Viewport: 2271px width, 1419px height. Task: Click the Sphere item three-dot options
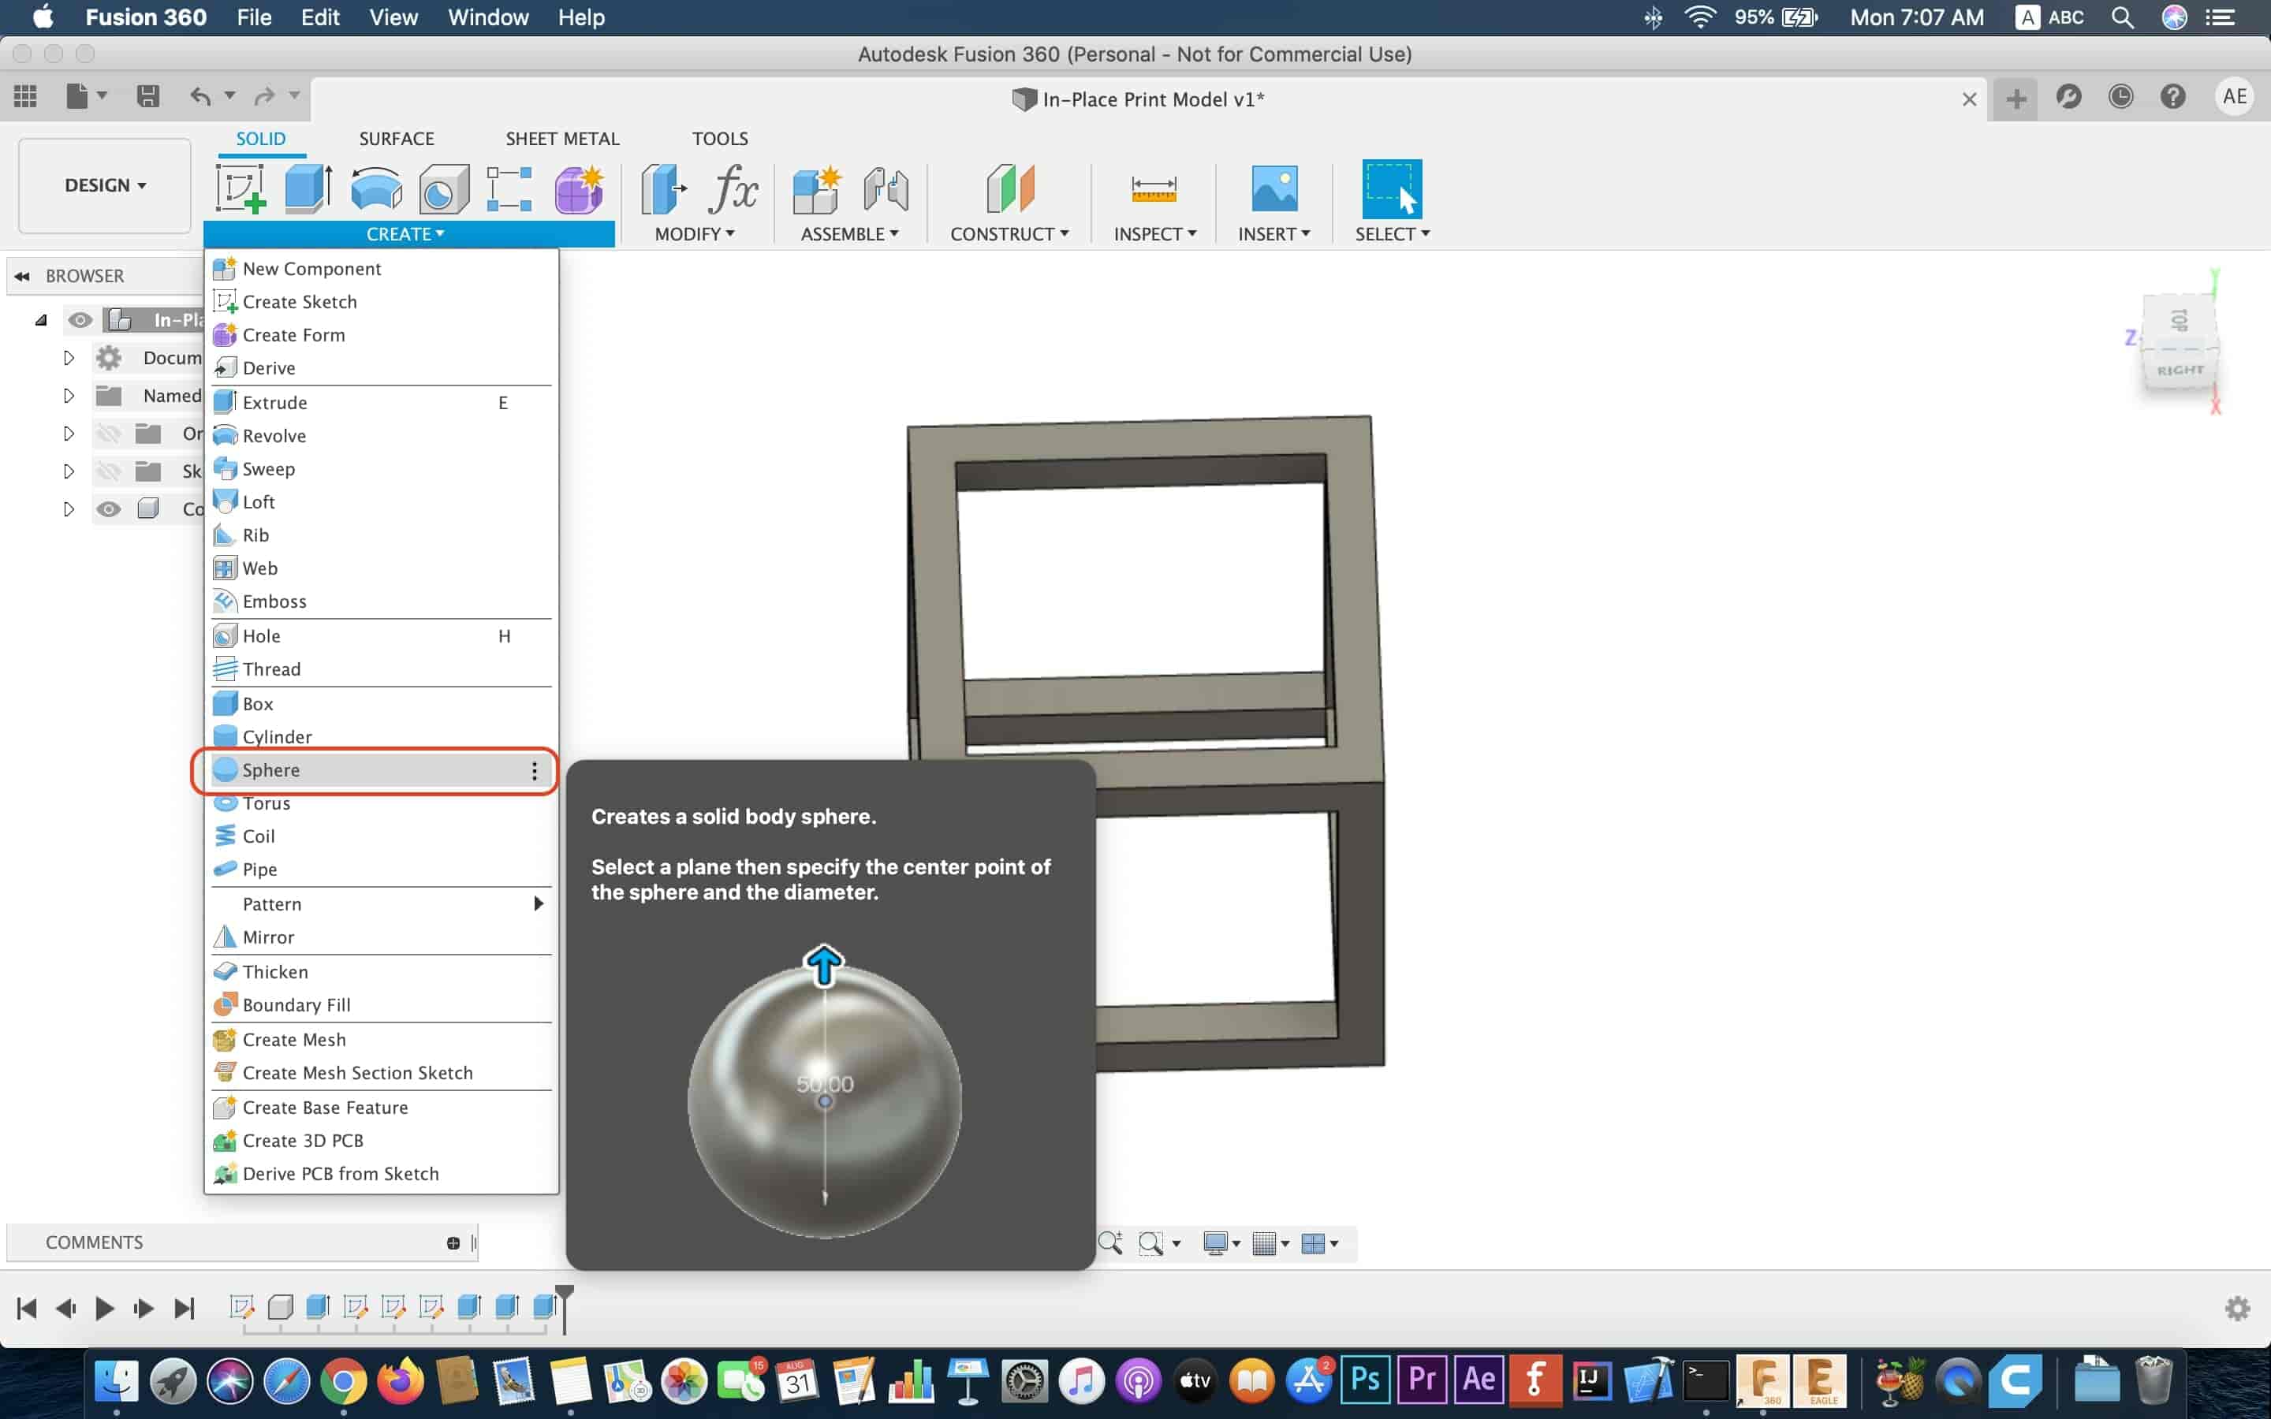(x=534, y=770)
